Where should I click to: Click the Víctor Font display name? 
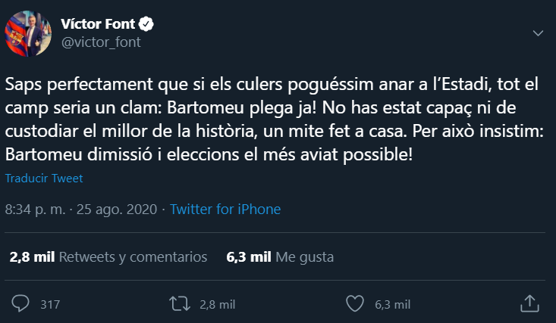pyautogui.click(x=98, y=24)
